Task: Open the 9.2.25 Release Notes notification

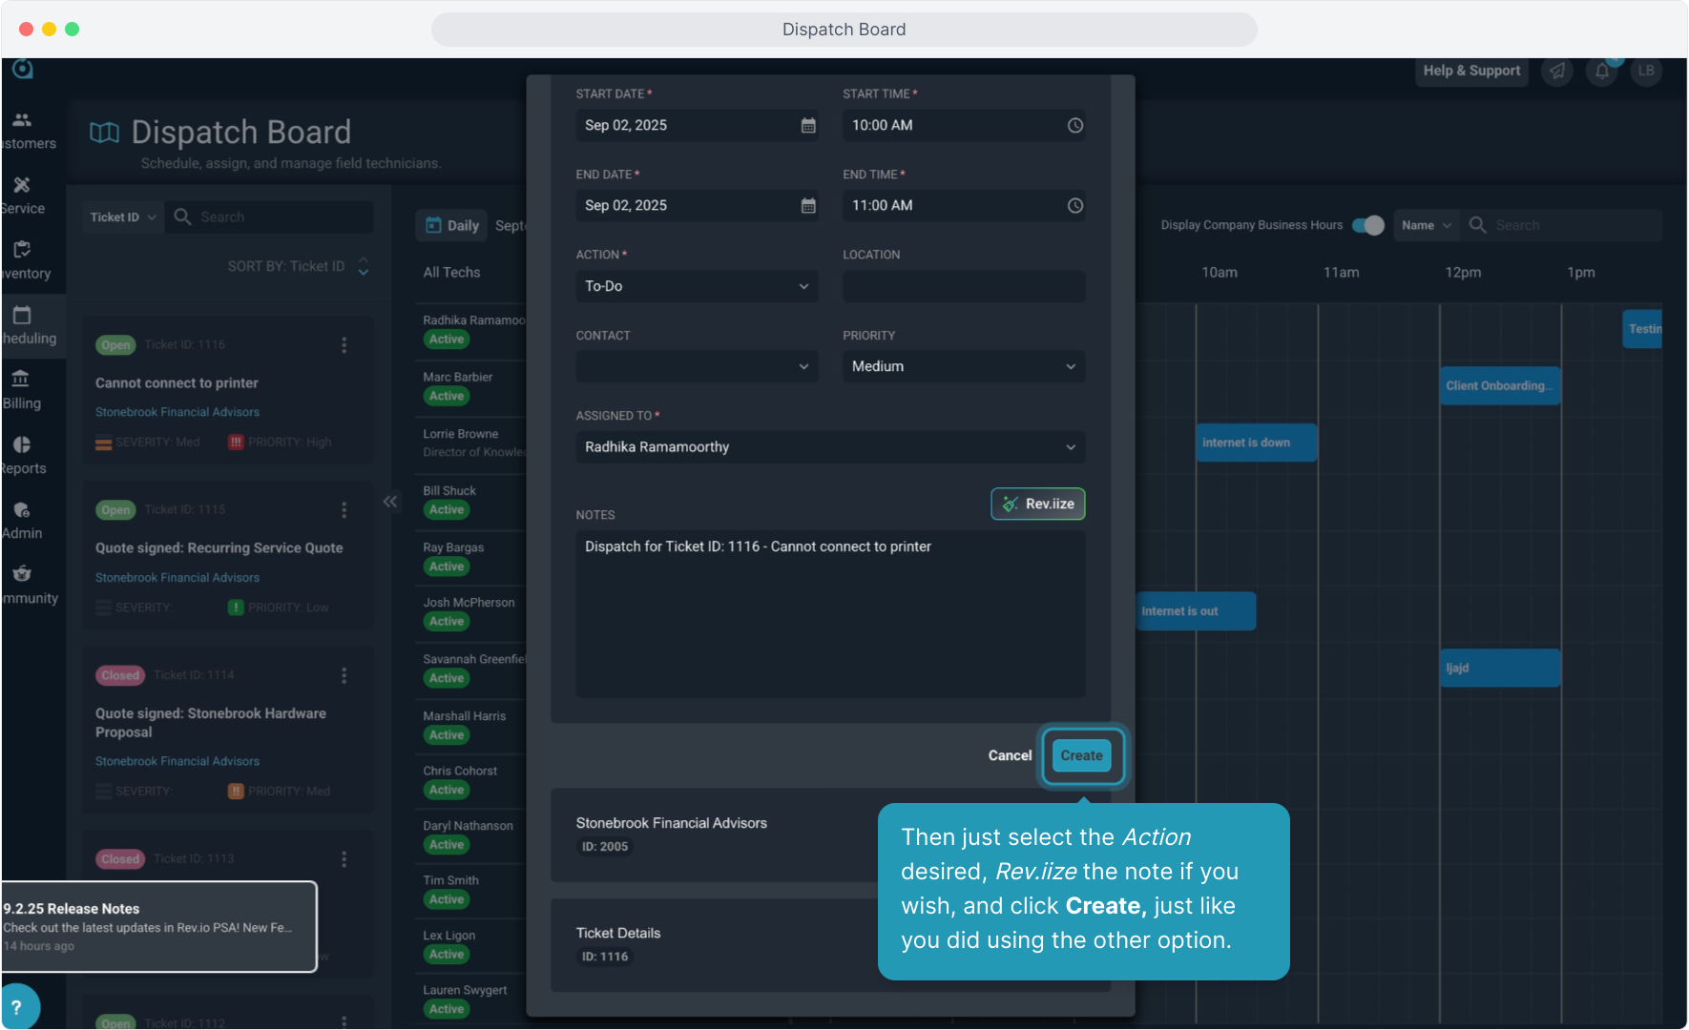Action: (158, 927)
